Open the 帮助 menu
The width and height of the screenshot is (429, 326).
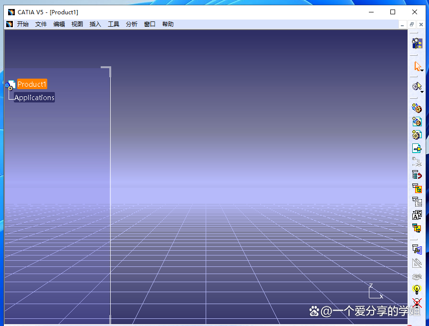click(x=167, y=24)
